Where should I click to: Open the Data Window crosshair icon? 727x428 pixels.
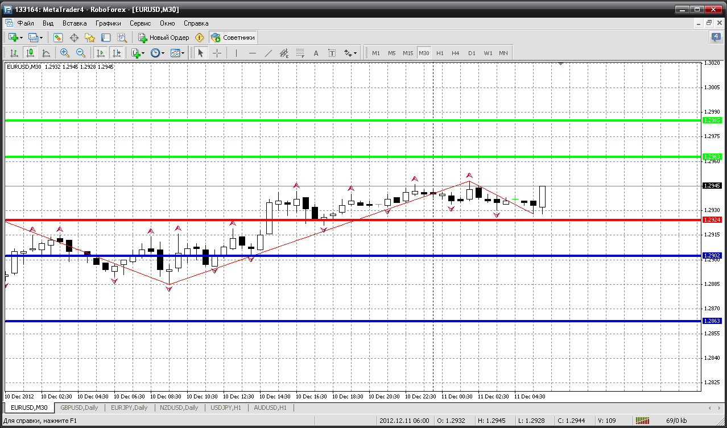coord(74,38)
